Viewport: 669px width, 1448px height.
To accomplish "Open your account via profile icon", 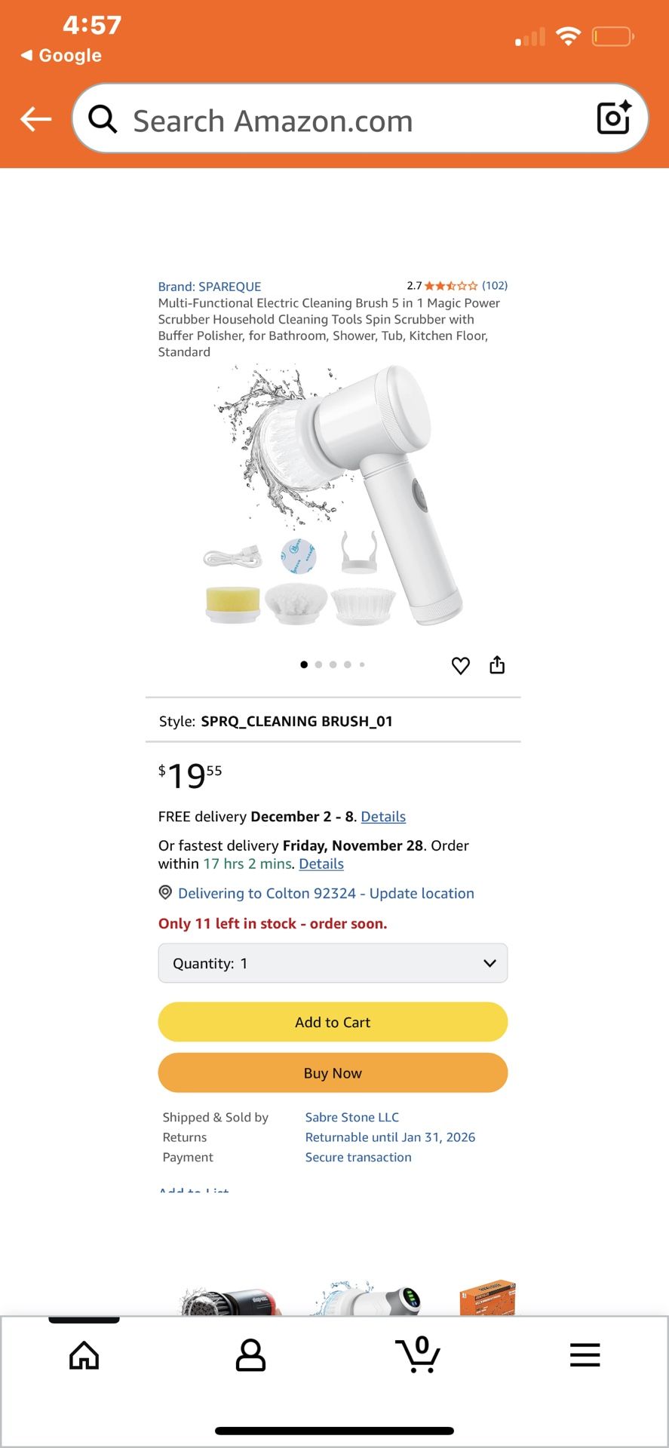I will pos(250,1354).
